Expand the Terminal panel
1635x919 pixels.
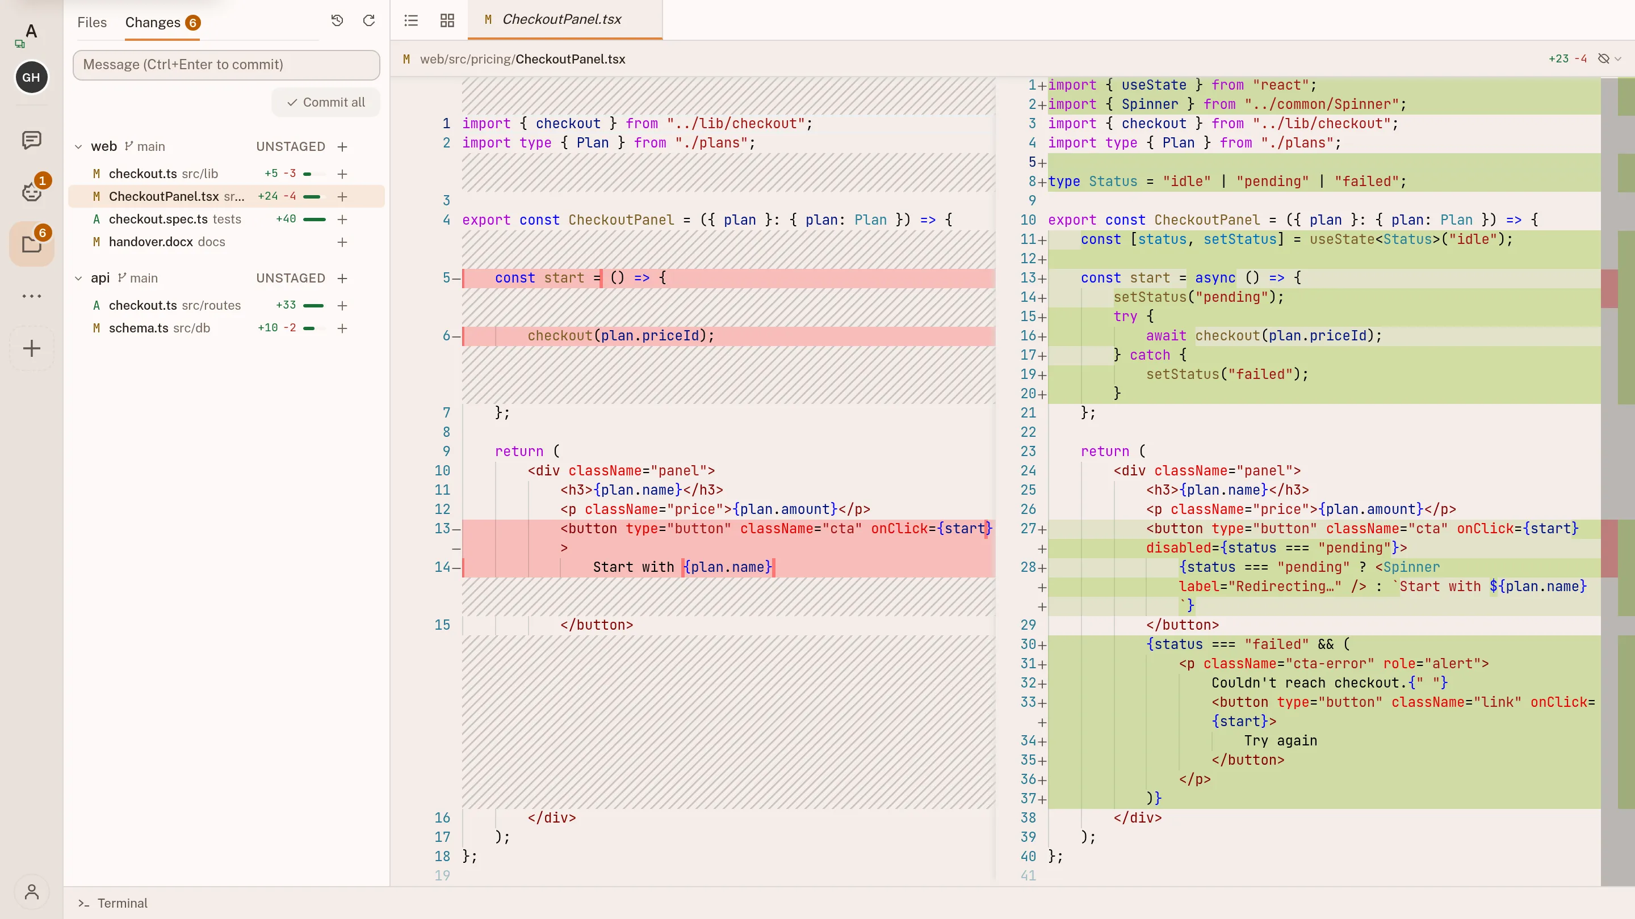click(113, 903)
